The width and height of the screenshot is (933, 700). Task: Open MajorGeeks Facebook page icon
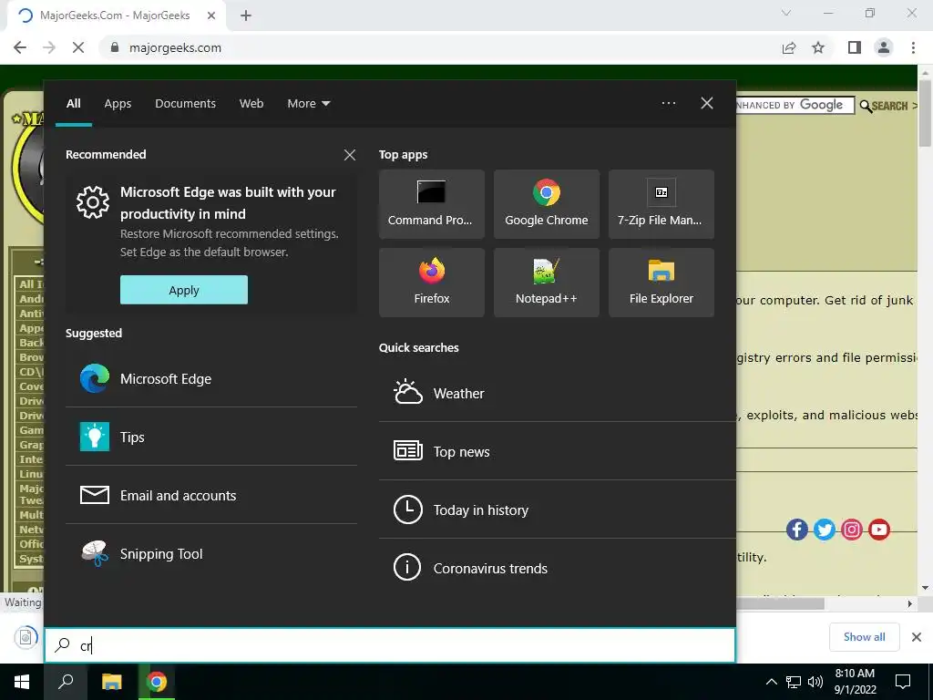[x=796, y=530]
